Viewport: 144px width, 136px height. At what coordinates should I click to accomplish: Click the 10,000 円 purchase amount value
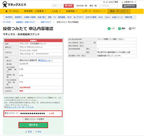coord(24,64)
